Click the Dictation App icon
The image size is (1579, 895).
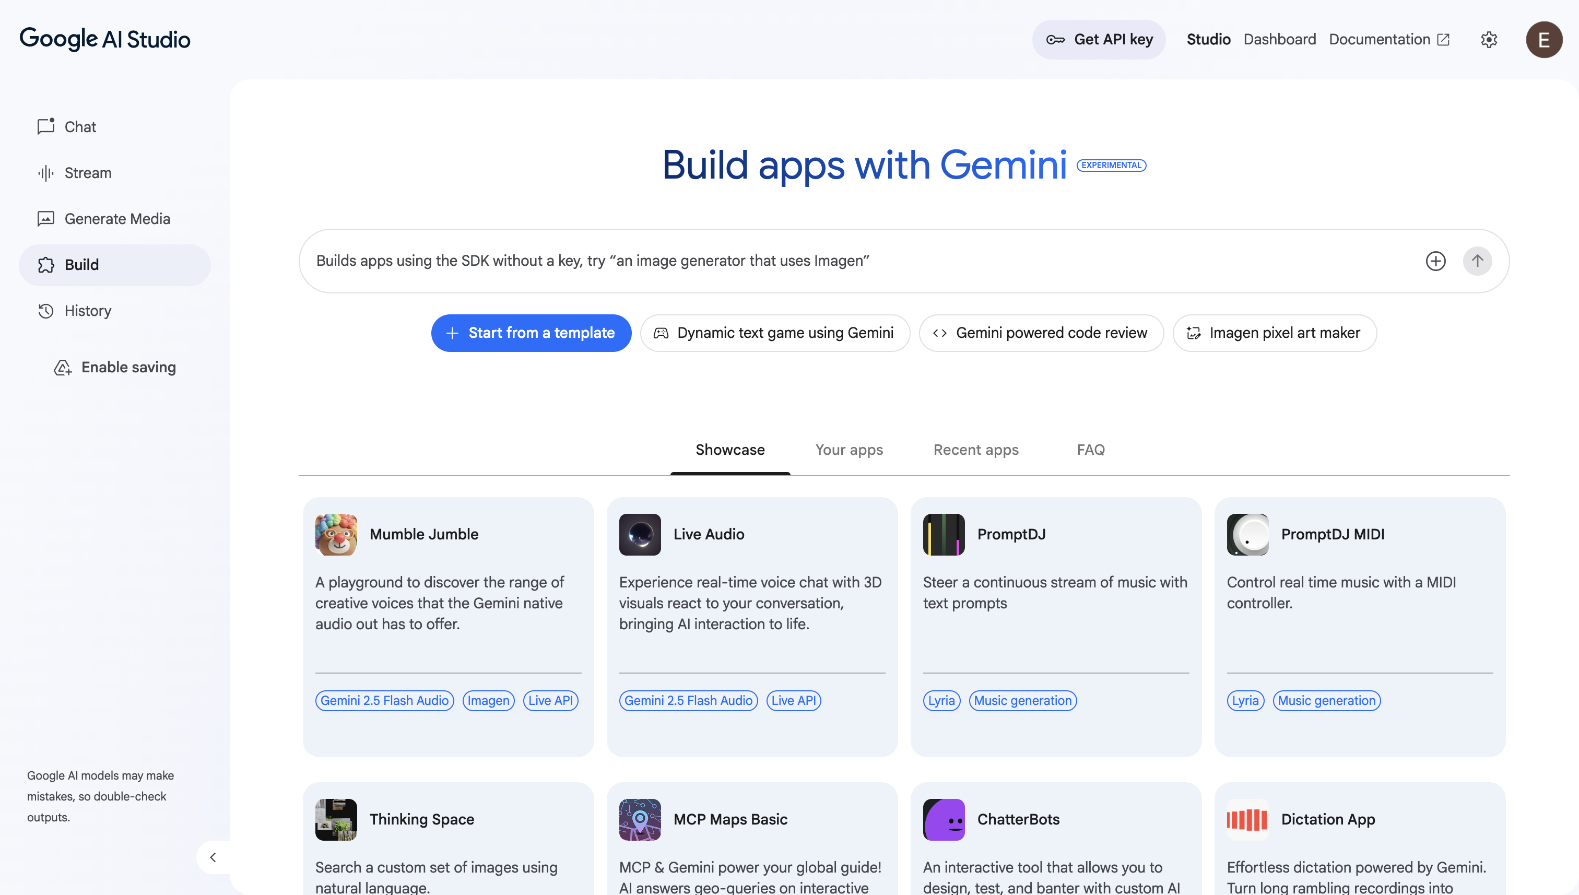click(x=1248, y=820)
